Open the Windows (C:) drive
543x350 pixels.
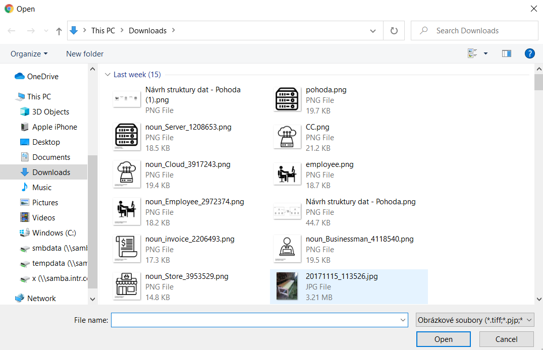(x=54, y=233)
